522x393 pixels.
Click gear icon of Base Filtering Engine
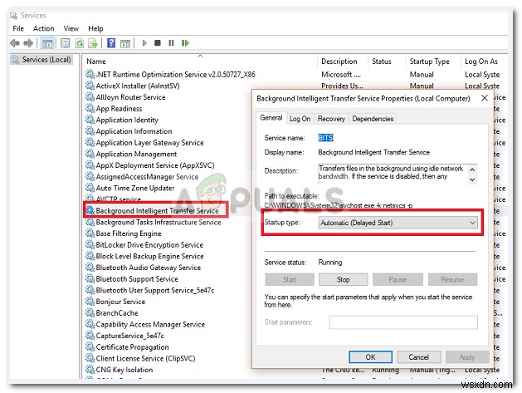click(90, 233)
